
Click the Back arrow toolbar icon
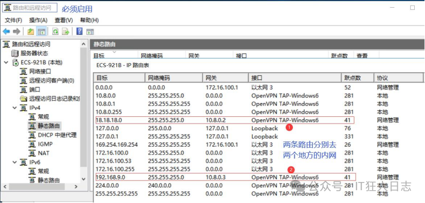[6, 32]
